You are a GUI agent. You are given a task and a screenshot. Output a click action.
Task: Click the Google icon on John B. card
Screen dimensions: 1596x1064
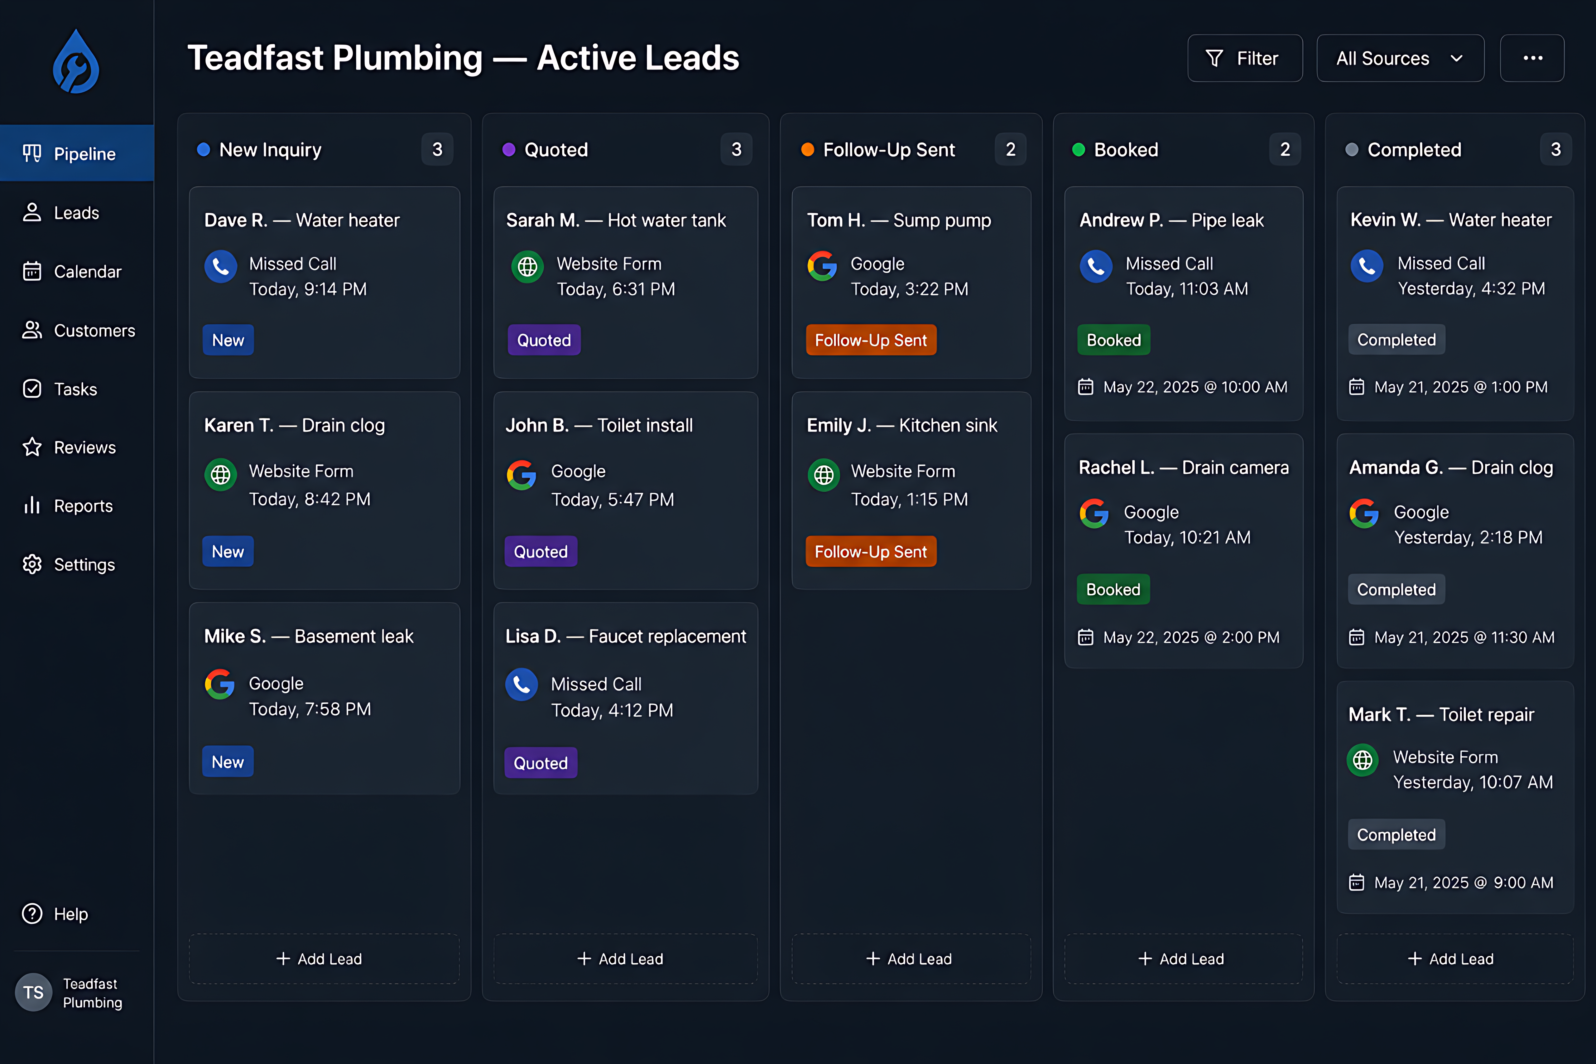coord(522,475)
